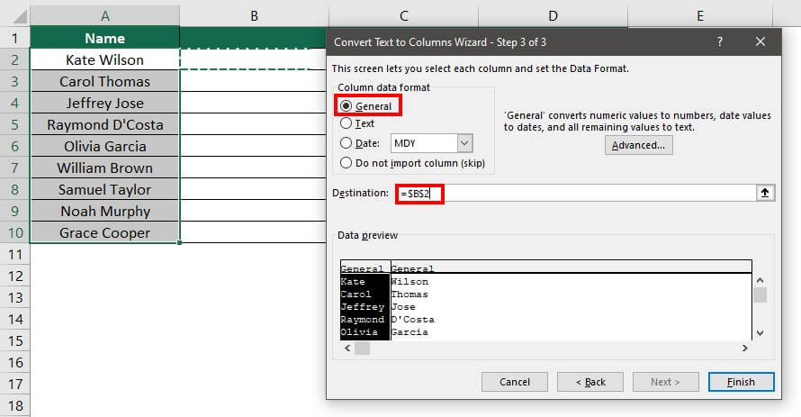Click empty cell B5

click(x=253, y=124)
